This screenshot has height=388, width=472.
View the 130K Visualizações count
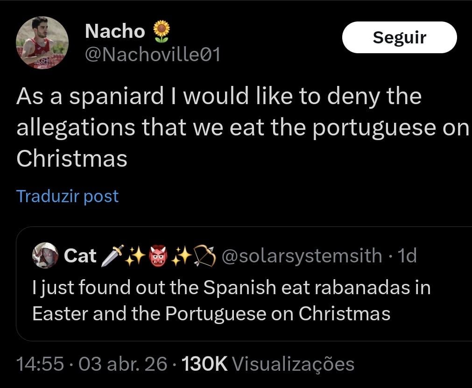point(267,364)
